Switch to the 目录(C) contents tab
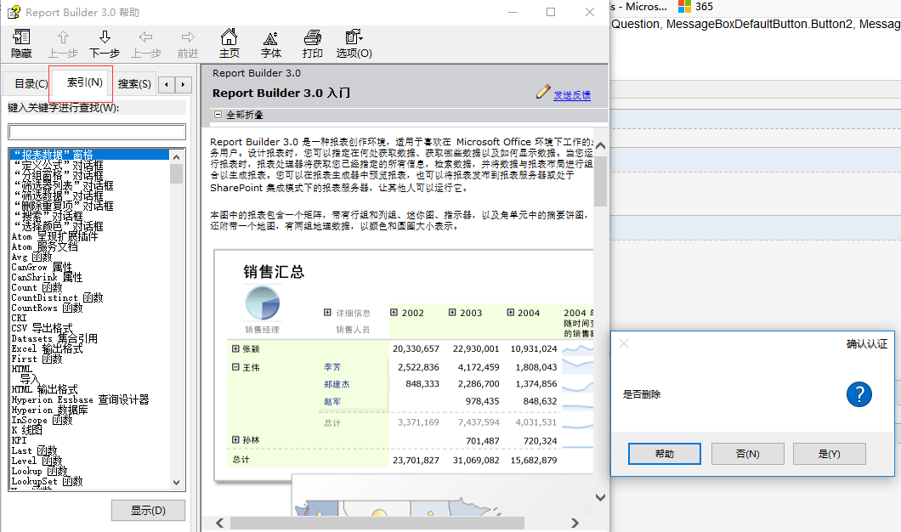This screenshot has width=901, height=532. (31, 84)
